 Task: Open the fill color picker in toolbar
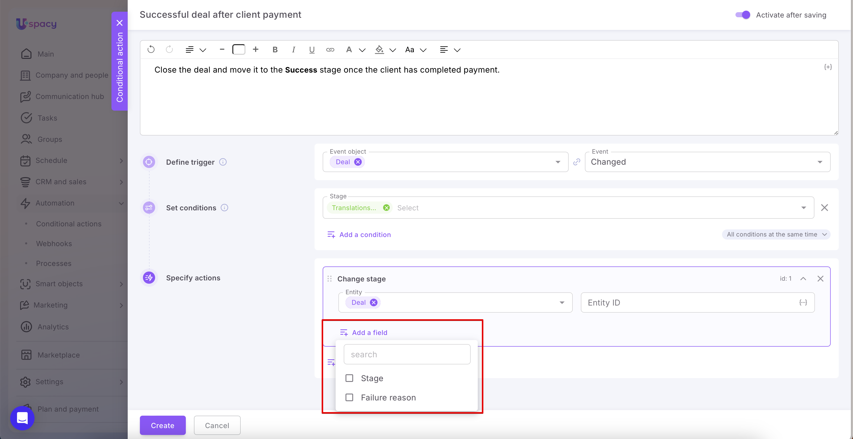pyautogui.click(x=380, y=50)
